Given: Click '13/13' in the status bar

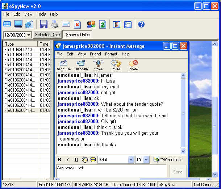Looking at the screenshot, I should pos(8,185).
